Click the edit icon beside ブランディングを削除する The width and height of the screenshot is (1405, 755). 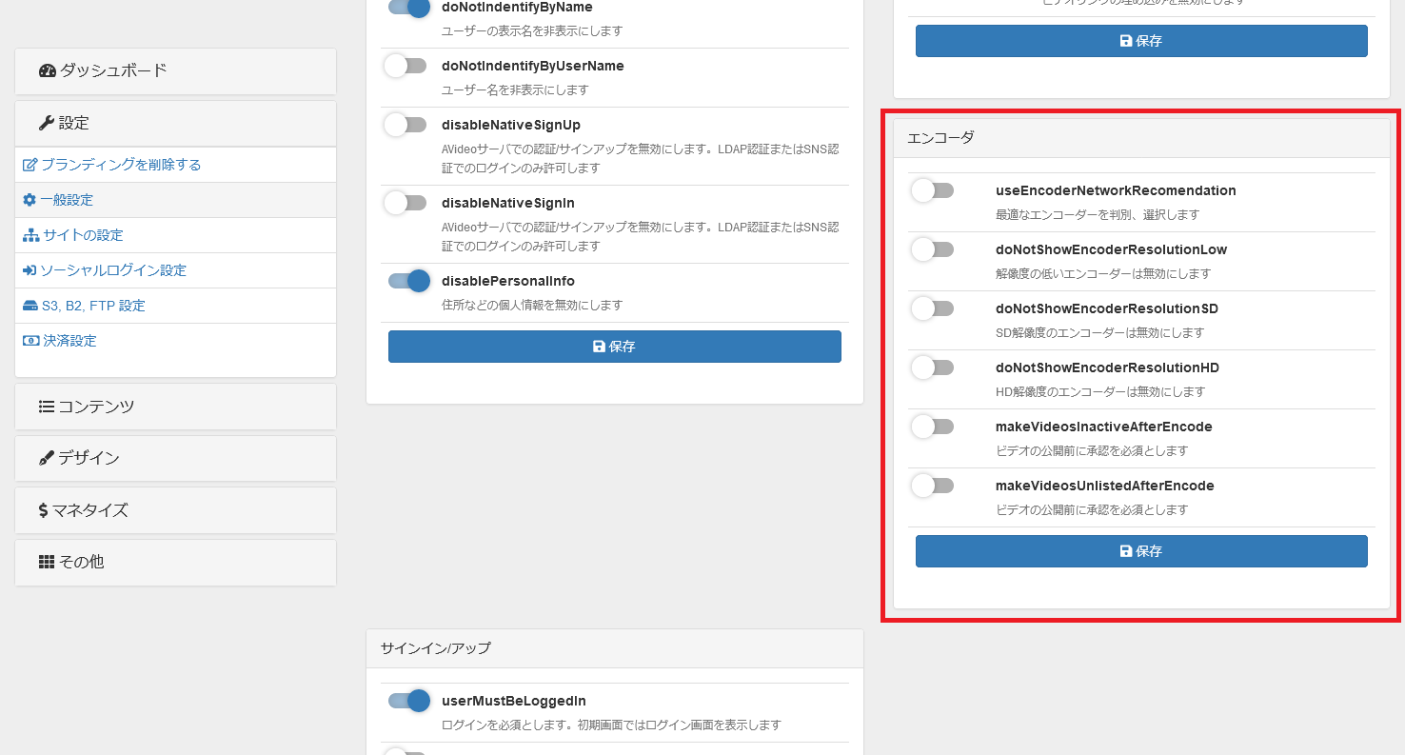30,165
